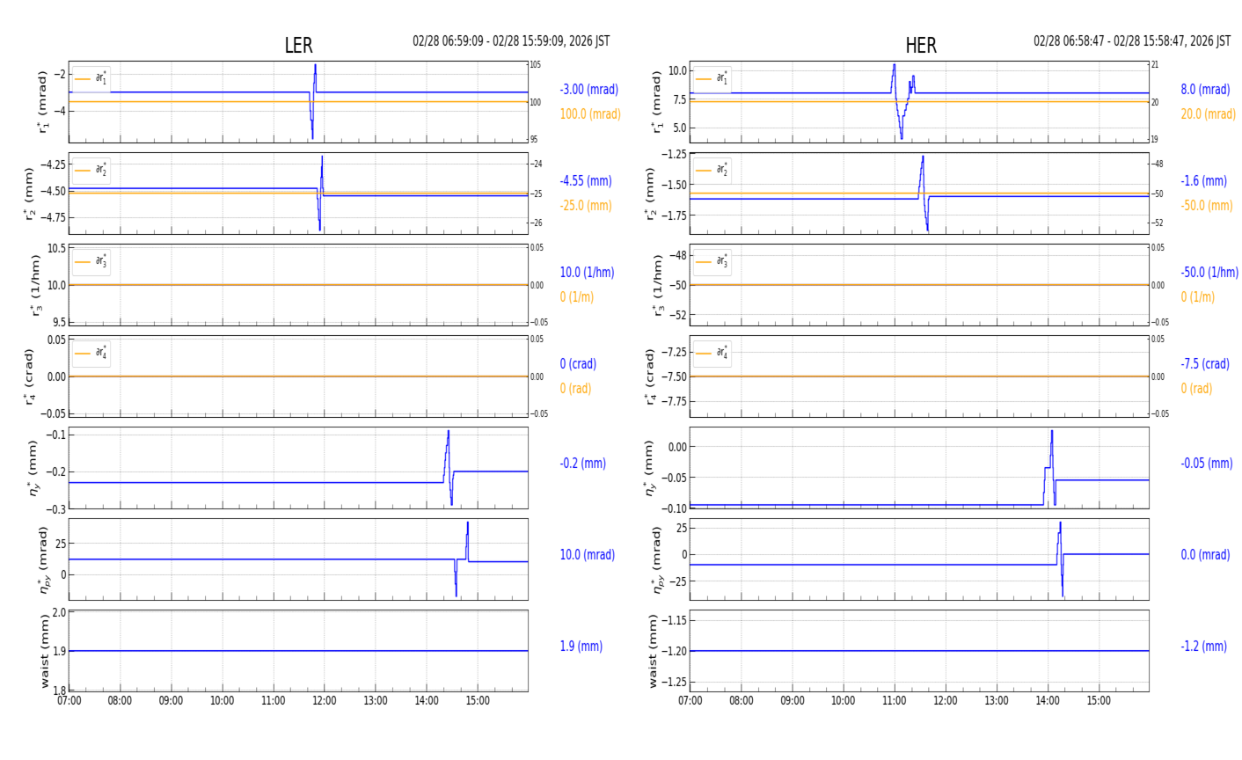Click orange line swatch in LER ∂r2* legend

click(83, 171)
